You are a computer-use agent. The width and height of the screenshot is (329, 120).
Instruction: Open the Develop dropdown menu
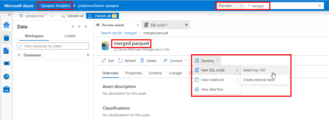pos(207,61)
